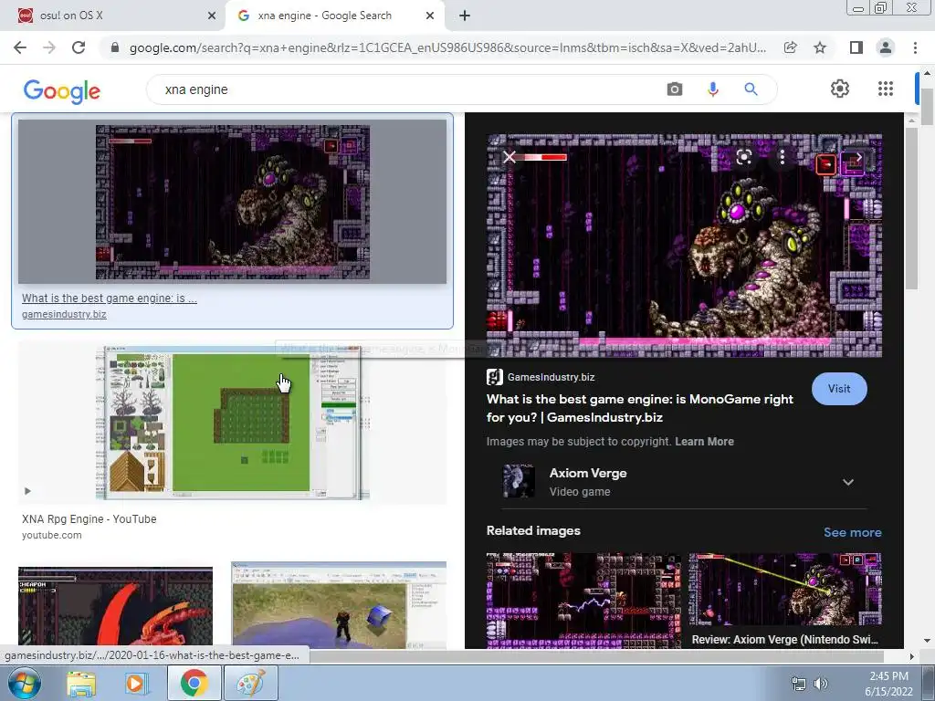Search by image with the camera icon
The width and height of the screenshot is (935, 701).
[x=675, y=89]
